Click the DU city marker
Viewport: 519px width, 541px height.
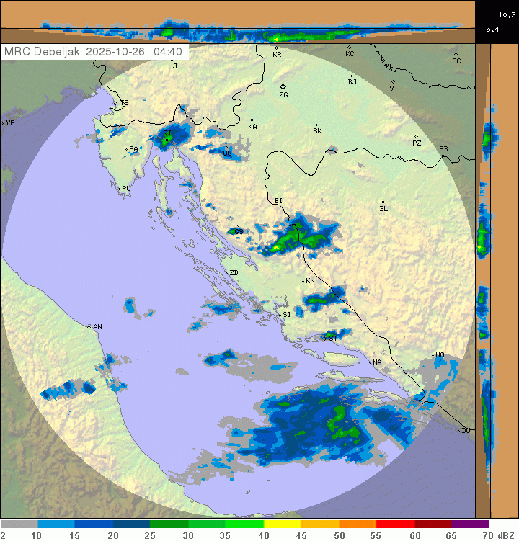tap(459, 430)
